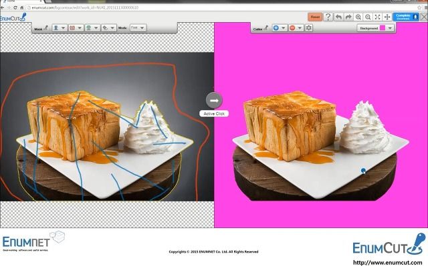Zoom out with the magnifier minus
Screen dimensions: 428x266
click(368, 17)
